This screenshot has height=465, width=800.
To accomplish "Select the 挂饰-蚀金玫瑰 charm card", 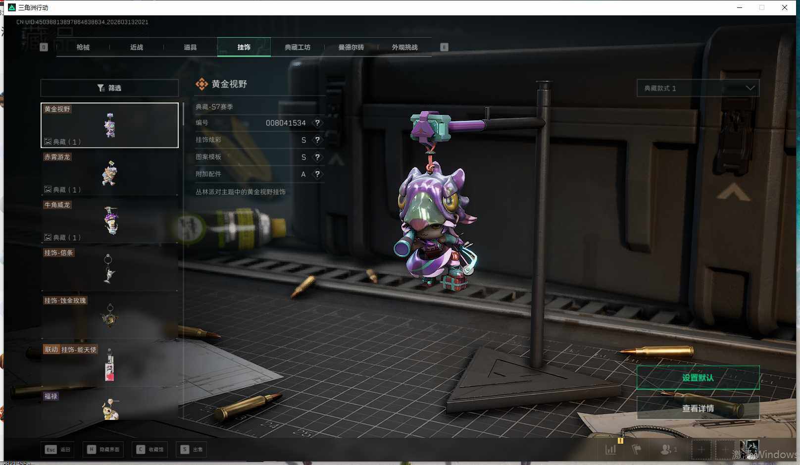I will 109,317.
